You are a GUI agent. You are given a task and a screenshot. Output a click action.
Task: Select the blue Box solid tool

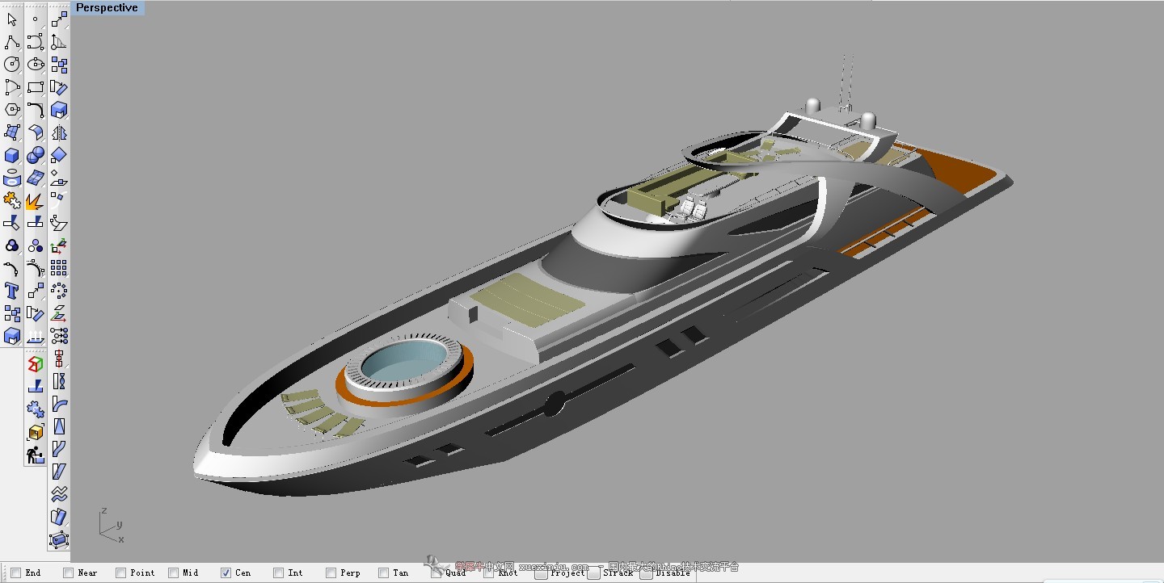(12, 155)
